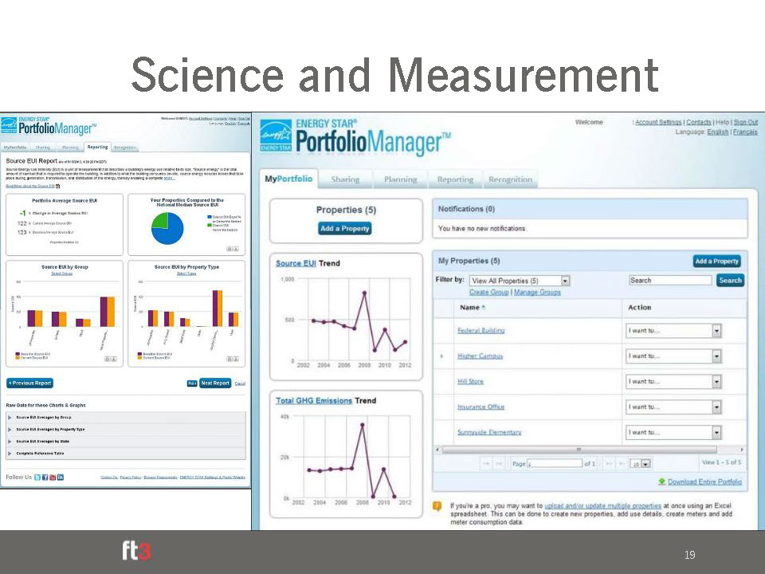Switch to the Reporting tab in the MyPortfolio window
The image size is (765, 574).
[x=455, y=179]
